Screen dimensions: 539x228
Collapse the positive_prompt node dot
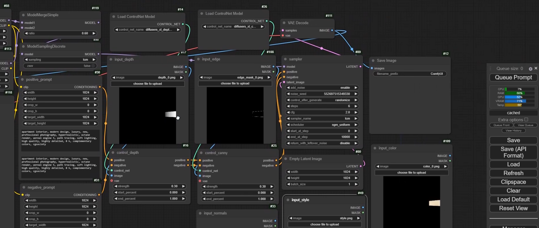[x=22, y=79]
